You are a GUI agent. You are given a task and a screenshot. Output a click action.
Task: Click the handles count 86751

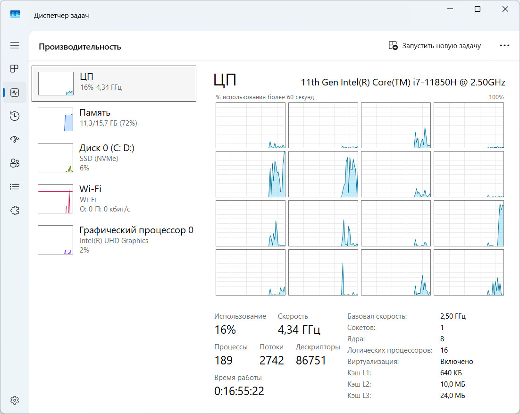(311, 360)
